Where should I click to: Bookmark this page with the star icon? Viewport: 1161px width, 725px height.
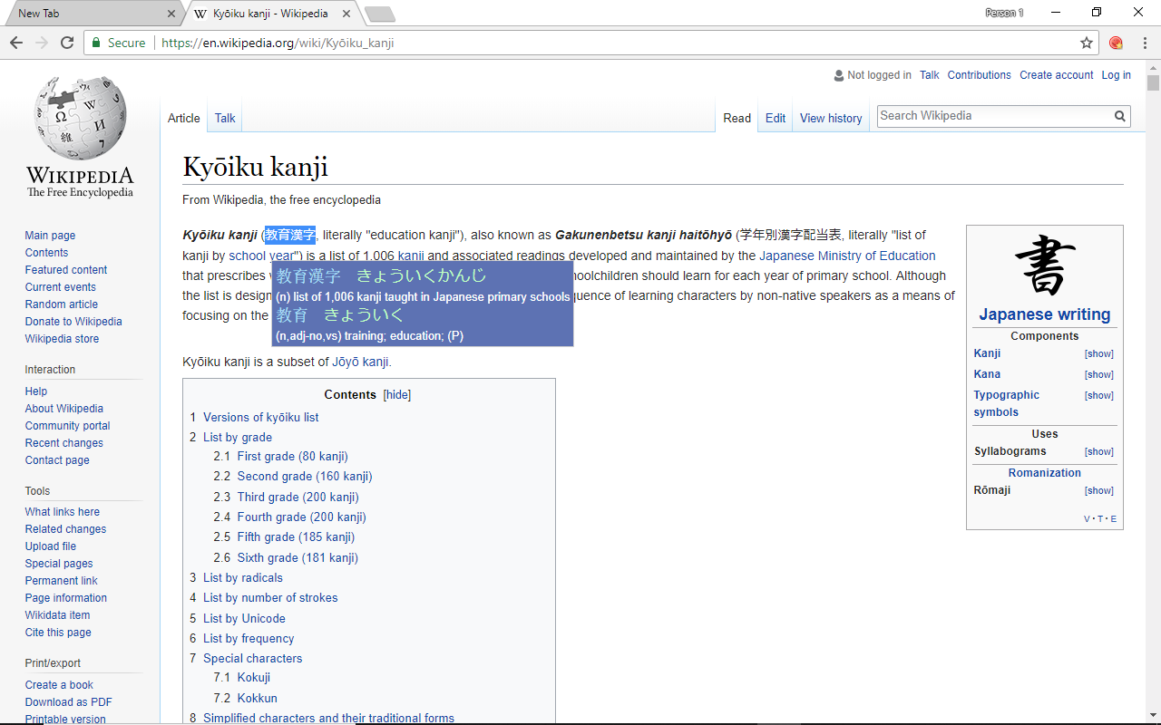pyautogui.click(x=1087, y=43)
